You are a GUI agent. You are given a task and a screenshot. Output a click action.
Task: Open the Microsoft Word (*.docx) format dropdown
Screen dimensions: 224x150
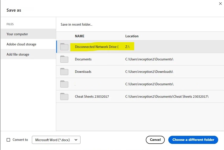click(x=56, y=140)
